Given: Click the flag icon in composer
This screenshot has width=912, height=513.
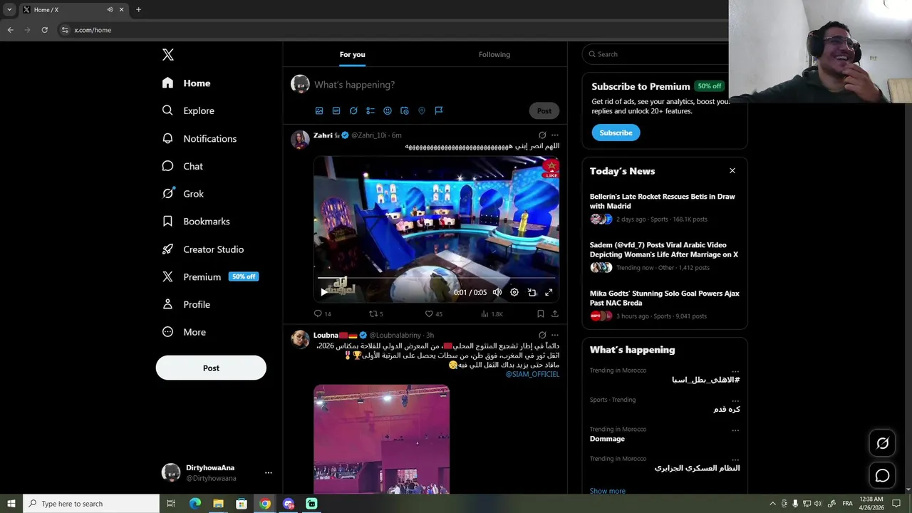Looking at the screenshot, I should [x=439, y=110].
